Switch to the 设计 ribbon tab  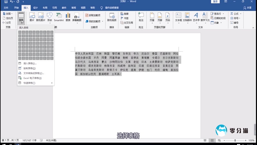[35, 7]
